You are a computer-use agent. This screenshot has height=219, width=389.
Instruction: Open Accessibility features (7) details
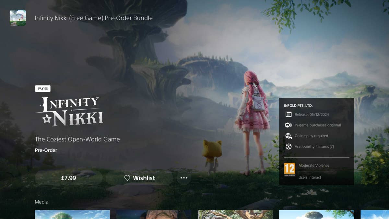click(314, 147)
